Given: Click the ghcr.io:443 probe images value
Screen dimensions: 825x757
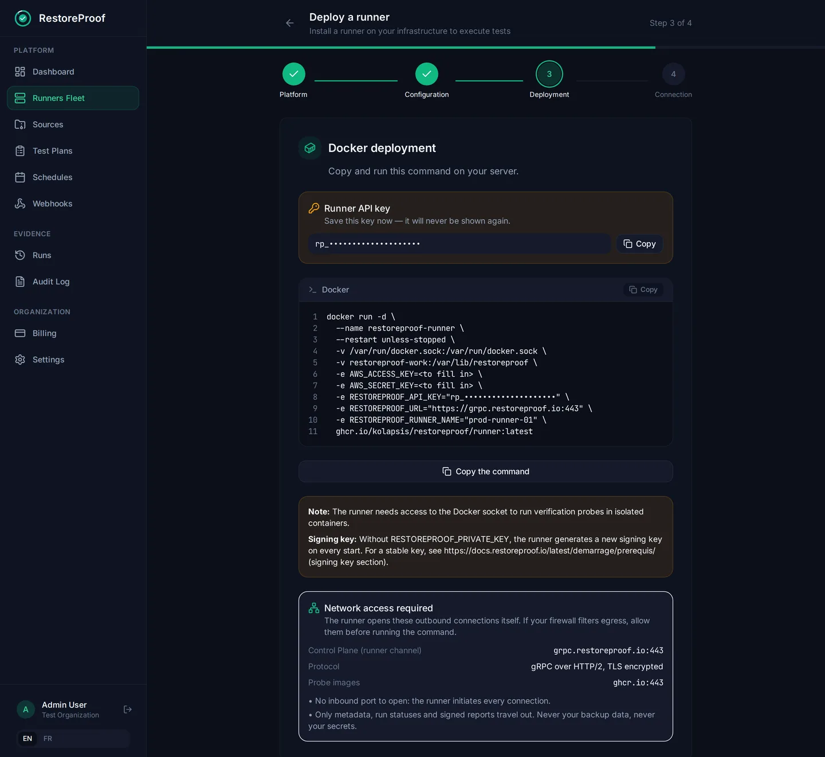Looking at the screenshot, I should tap(638, 682).
